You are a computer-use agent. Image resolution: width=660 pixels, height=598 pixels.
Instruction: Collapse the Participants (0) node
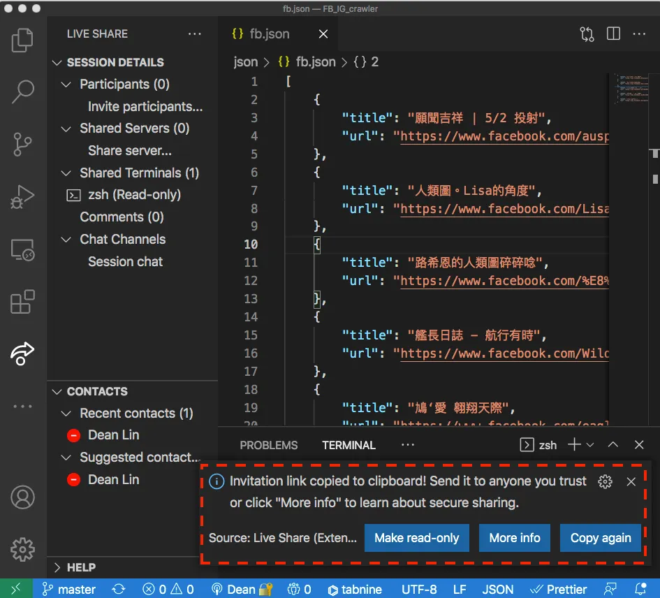click(x=66, y=85)
